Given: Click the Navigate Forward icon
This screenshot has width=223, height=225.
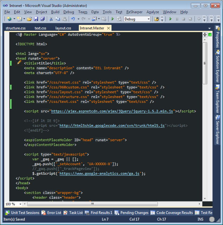Looking at the screenshot, I should [x=104, y=19].
